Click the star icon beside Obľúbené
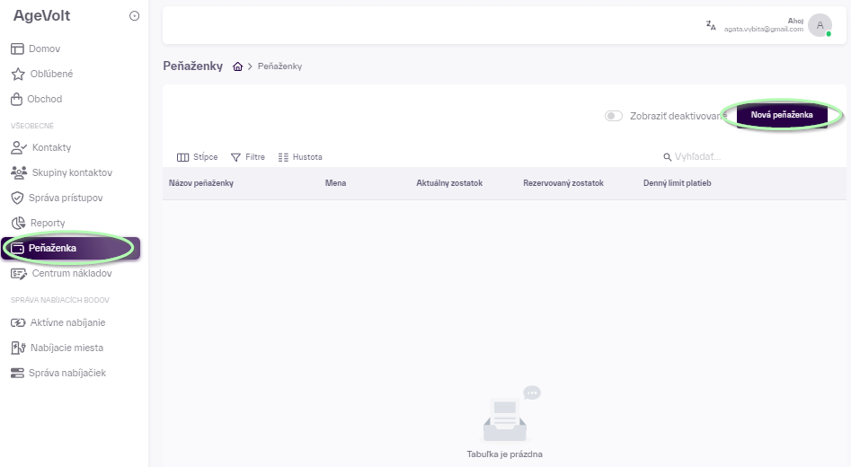Screen dimensions: 851x467 pos(18,74)
